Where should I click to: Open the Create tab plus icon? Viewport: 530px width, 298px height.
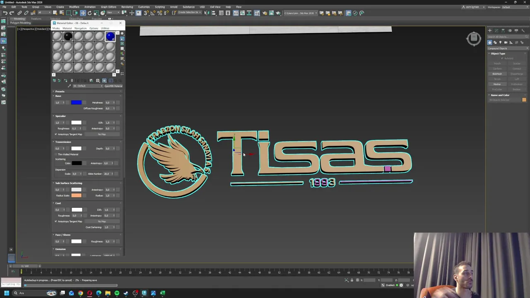[x=490, y=31]
